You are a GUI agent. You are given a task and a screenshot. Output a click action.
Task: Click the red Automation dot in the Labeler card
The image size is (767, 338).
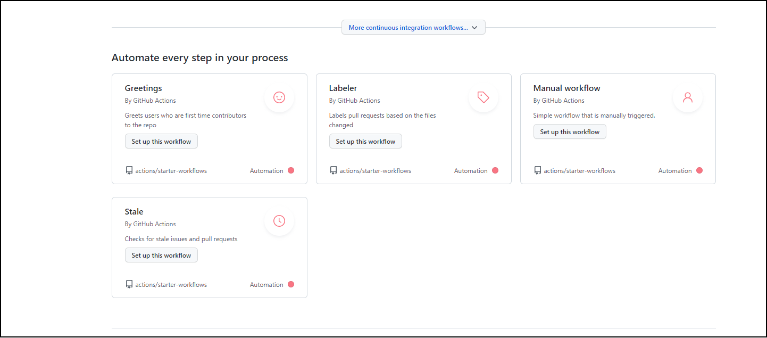click(495, 171)
